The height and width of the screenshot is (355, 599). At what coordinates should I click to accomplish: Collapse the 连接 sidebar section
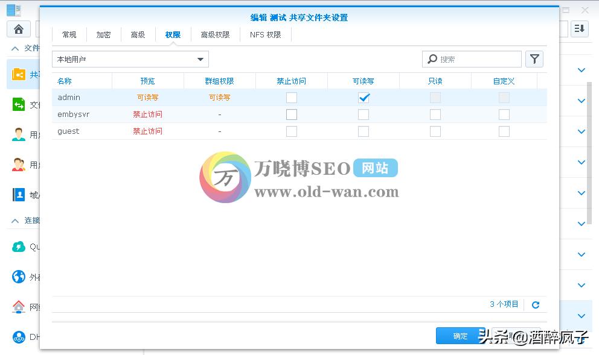pos(14,221)
